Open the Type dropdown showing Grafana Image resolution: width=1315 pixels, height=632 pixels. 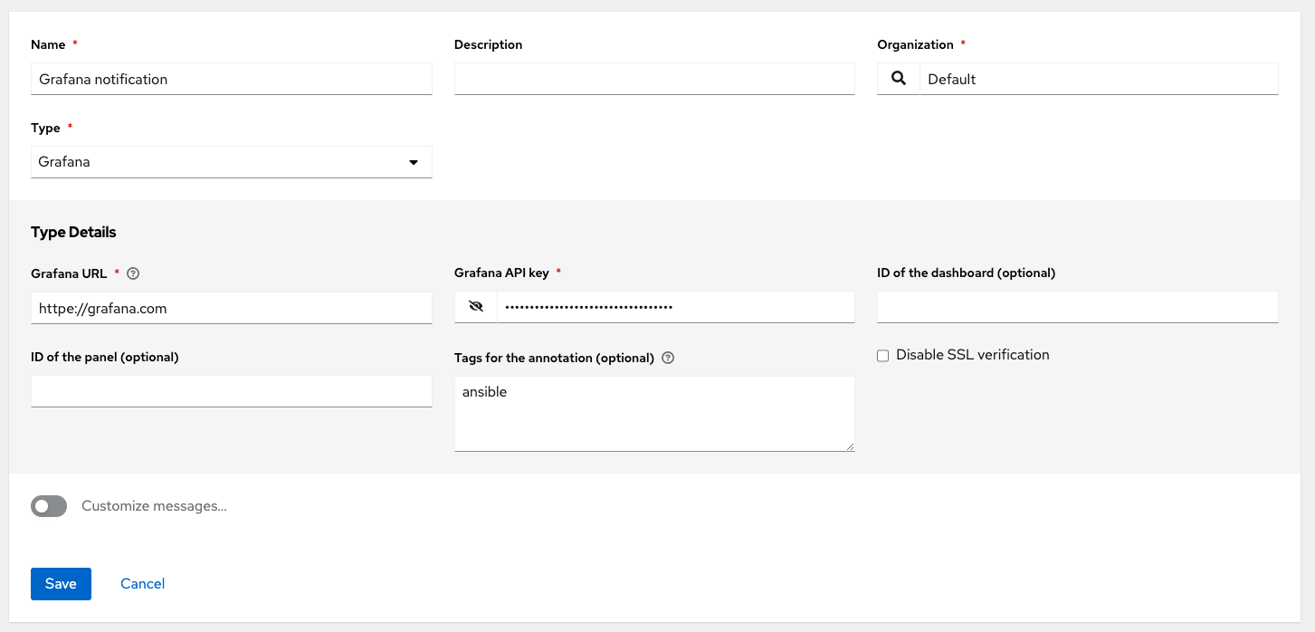point(231,162)
